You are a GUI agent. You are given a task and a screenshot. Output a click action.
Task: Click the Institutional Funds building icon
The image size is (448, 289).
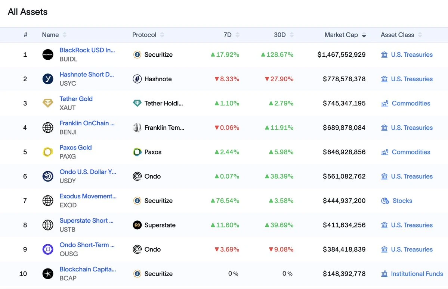click(384, 274)
